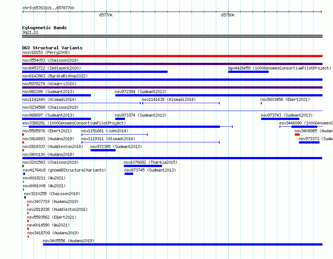Open nsv2819337 (Huddleston2016) label
The image size is (333, 259).
[53, 147]
